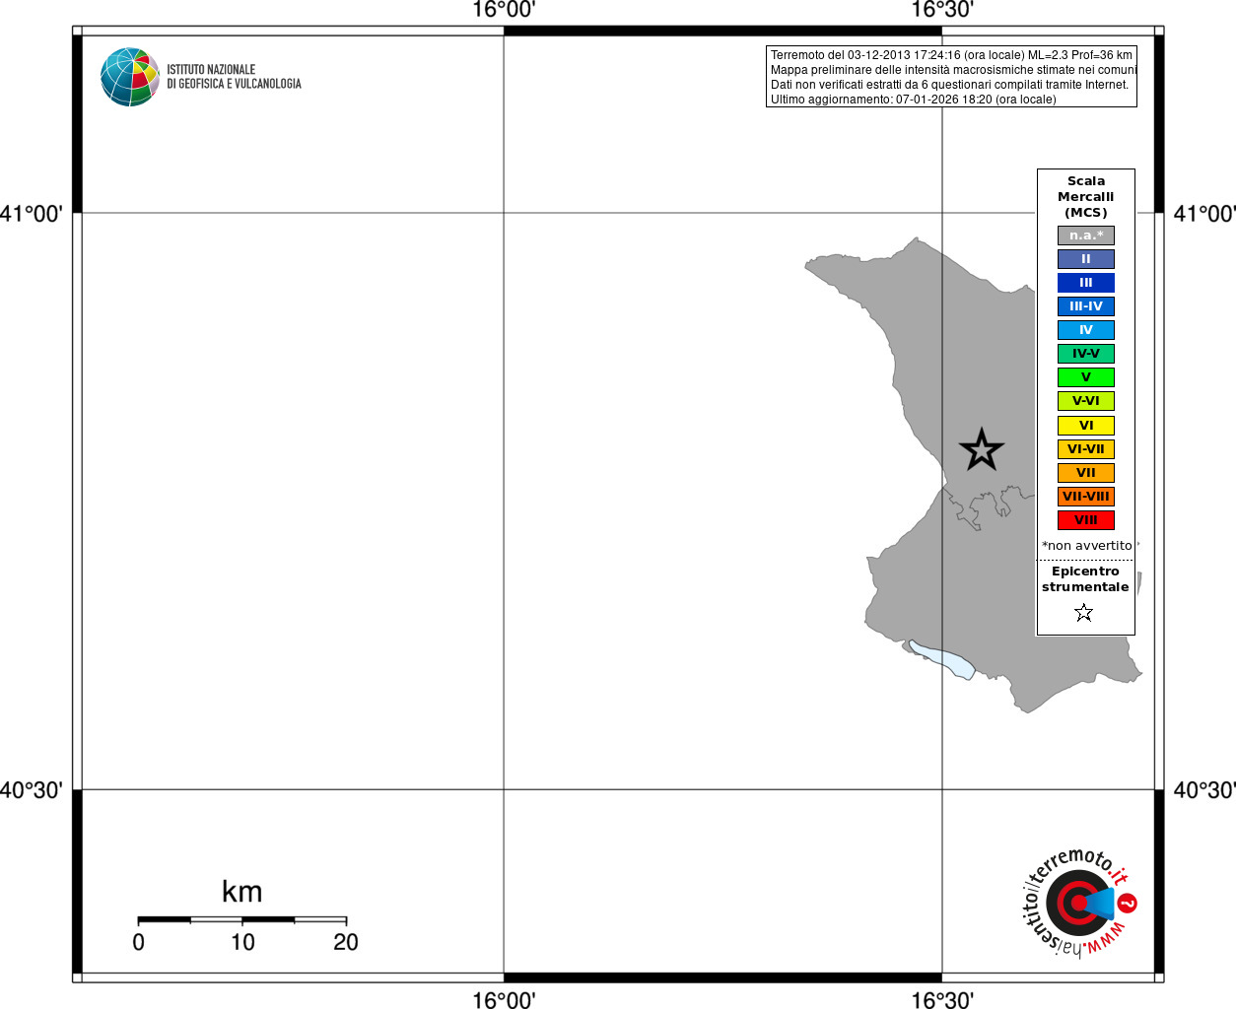
Task: Select the VII orange legend swatch
Action: tap(1086, 473)
